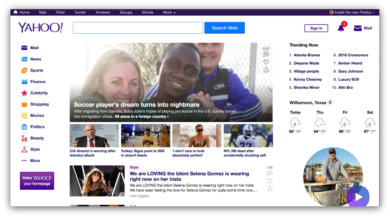This screenshot has width=390, height=218.
Task: Click the Sign in button
Action: 316,28
